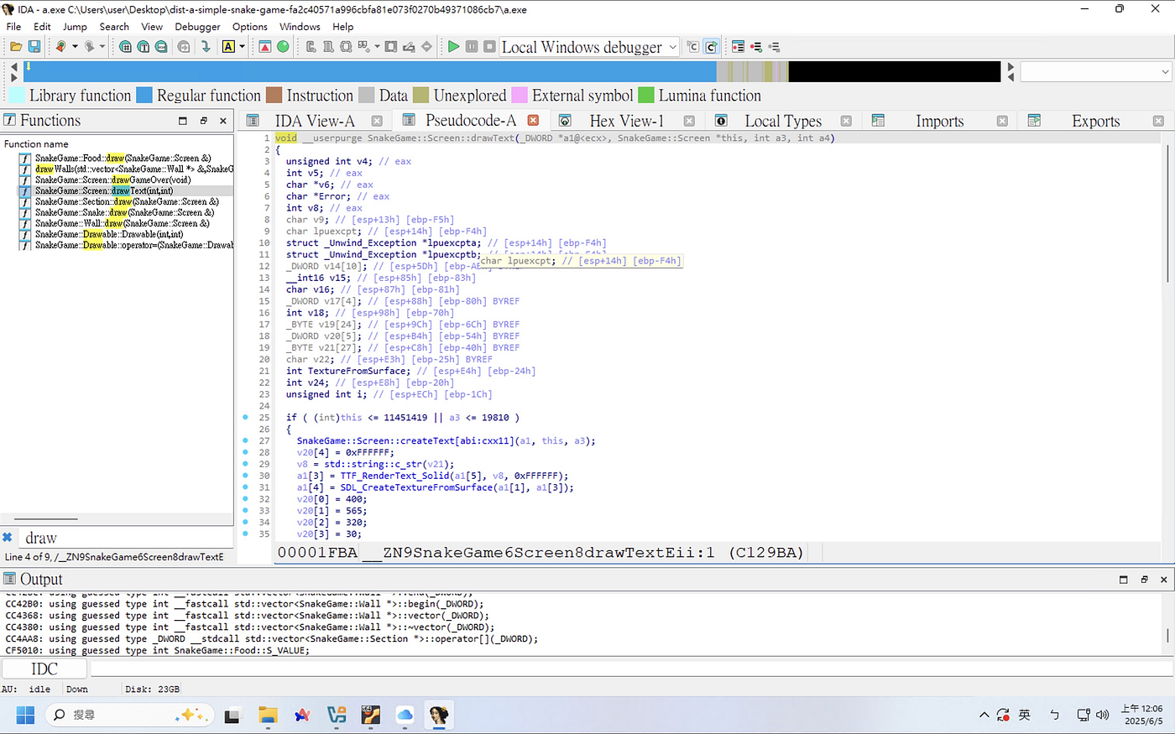The height and width of the screenshot is (734, 1175).
Task: Expand the back navigation history arrow
Action: click(75, 47)
